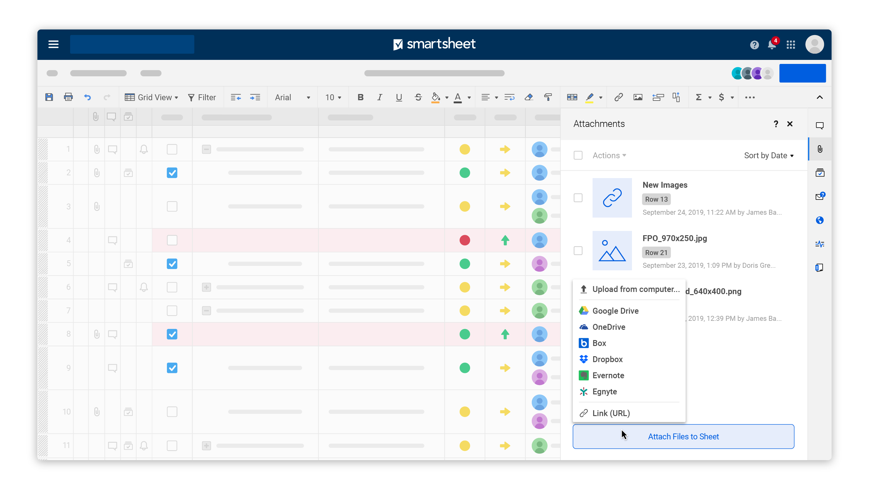Image resolution: width=869 pixels, height=489 pixels.
Task: Open the help question mark icon in header
Action: 754,45
